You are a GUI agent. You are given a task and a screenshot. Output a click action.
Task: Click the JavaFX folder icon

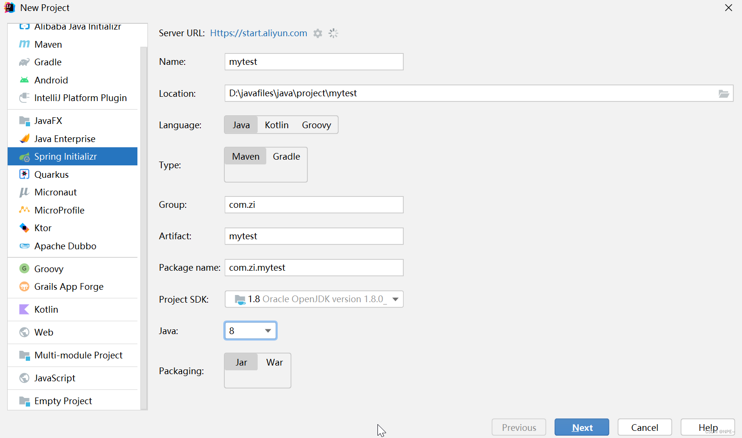tap(24, 121)
